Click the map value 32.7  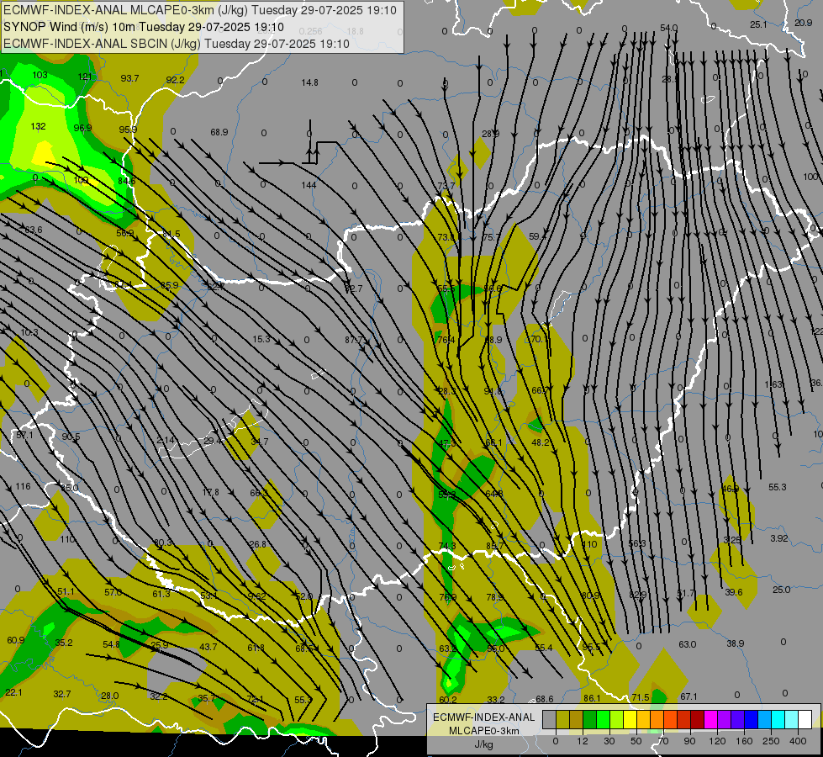pyautogui.click(x=62, y=694)
